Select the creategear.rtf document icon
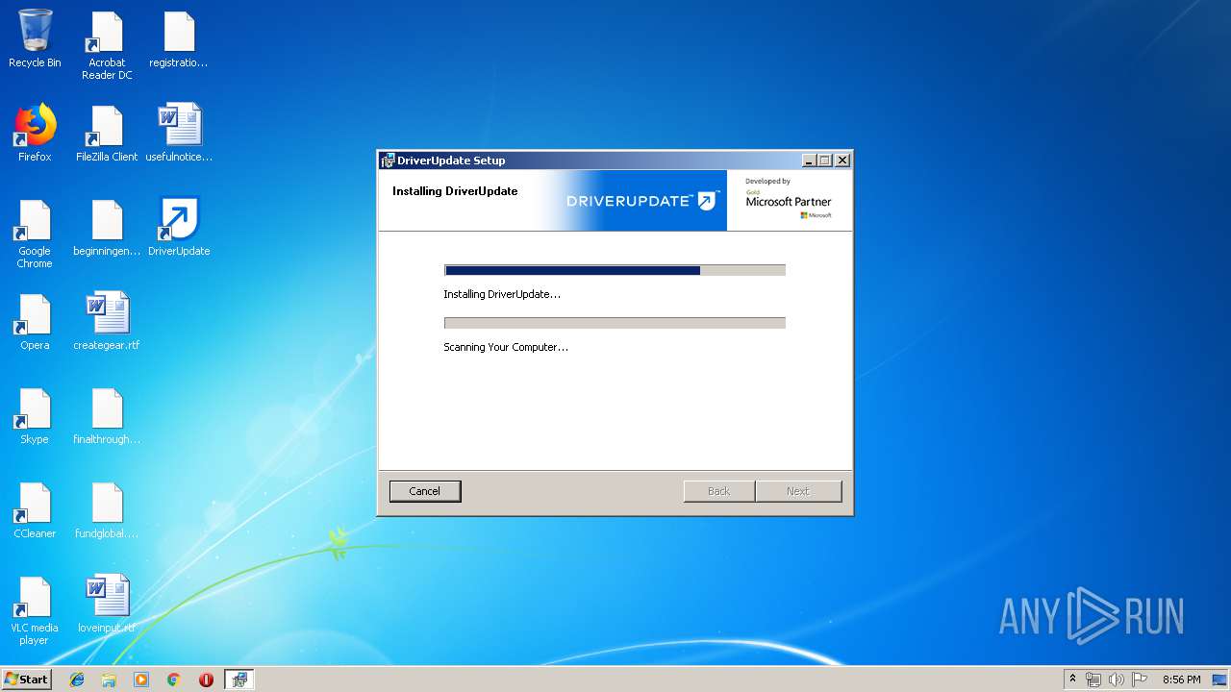1231x692 pixels. [107, 321]
